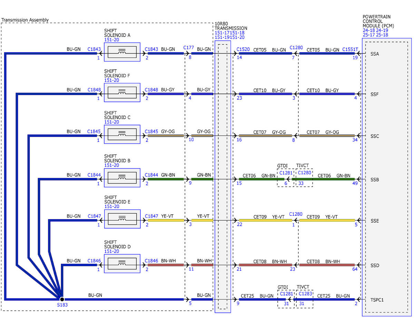Click the Shift Solenoid A coil symbol
Viewport: 414px width, 320px height.
click(x=122, y=52)
